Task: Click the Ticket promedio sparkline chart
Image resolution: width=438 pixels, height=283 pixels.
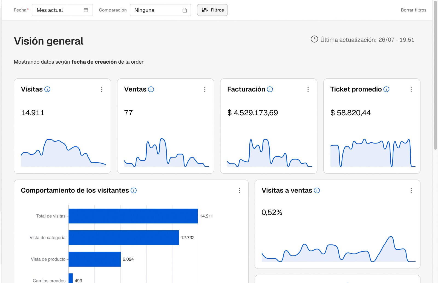Action: pos(373,153)
